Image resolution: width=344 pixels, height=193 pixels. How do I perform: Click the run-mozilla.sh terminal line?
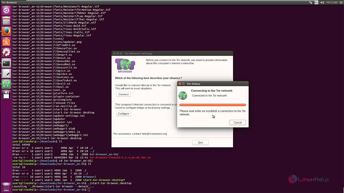pyautogui.click(x=44, y=106)
